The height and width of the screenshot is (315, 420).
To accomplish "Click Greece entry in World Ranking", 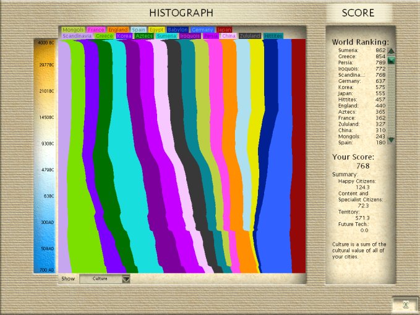I will (347, 56).
